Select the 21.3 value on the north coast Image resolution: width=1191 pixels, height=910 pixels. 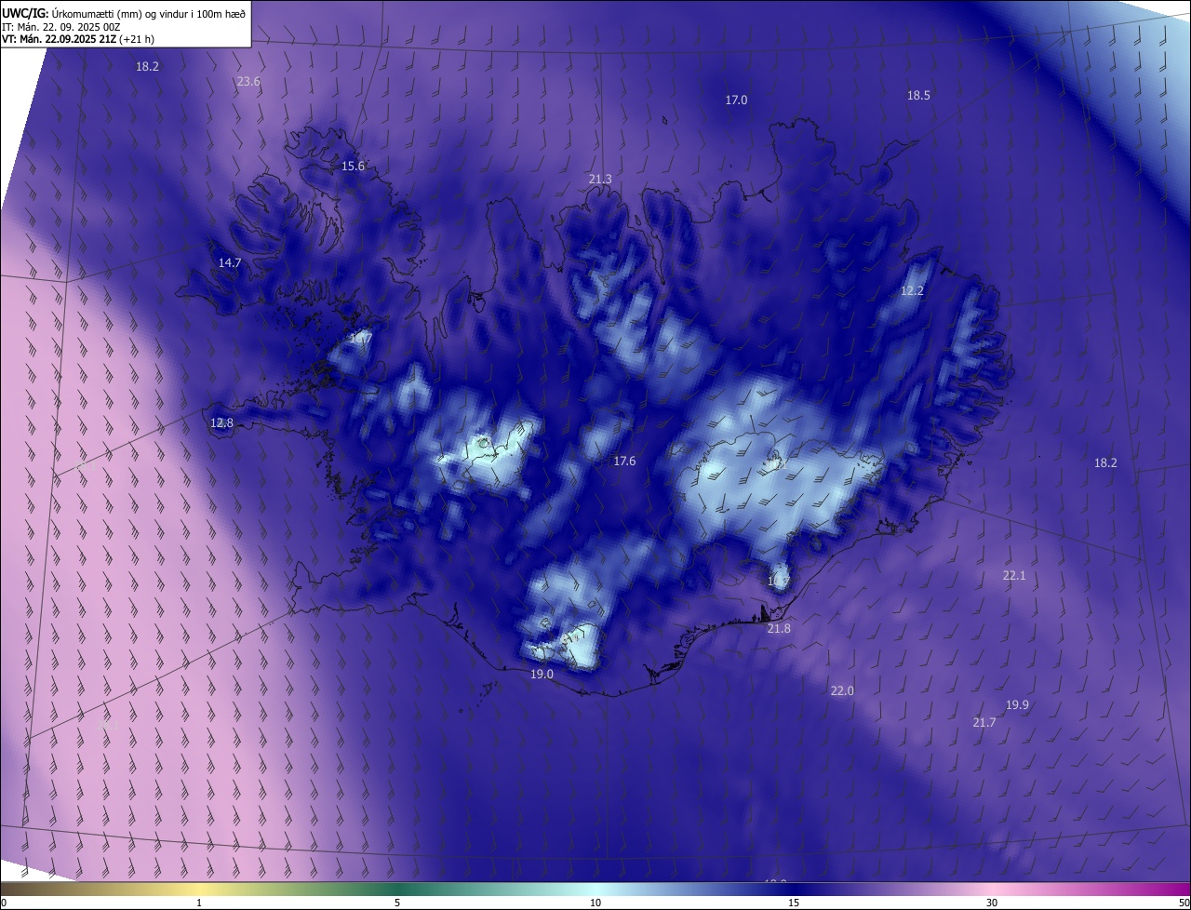point(600,180)
